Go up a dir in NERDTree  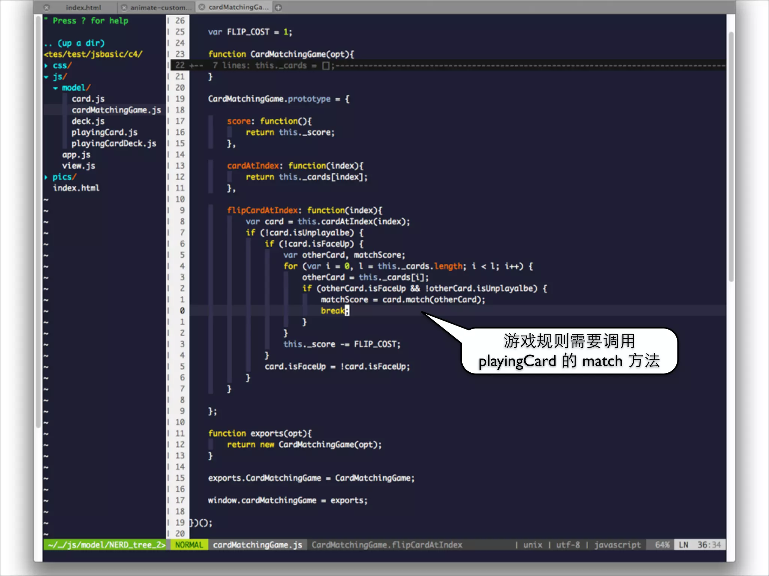click(74, 43)
